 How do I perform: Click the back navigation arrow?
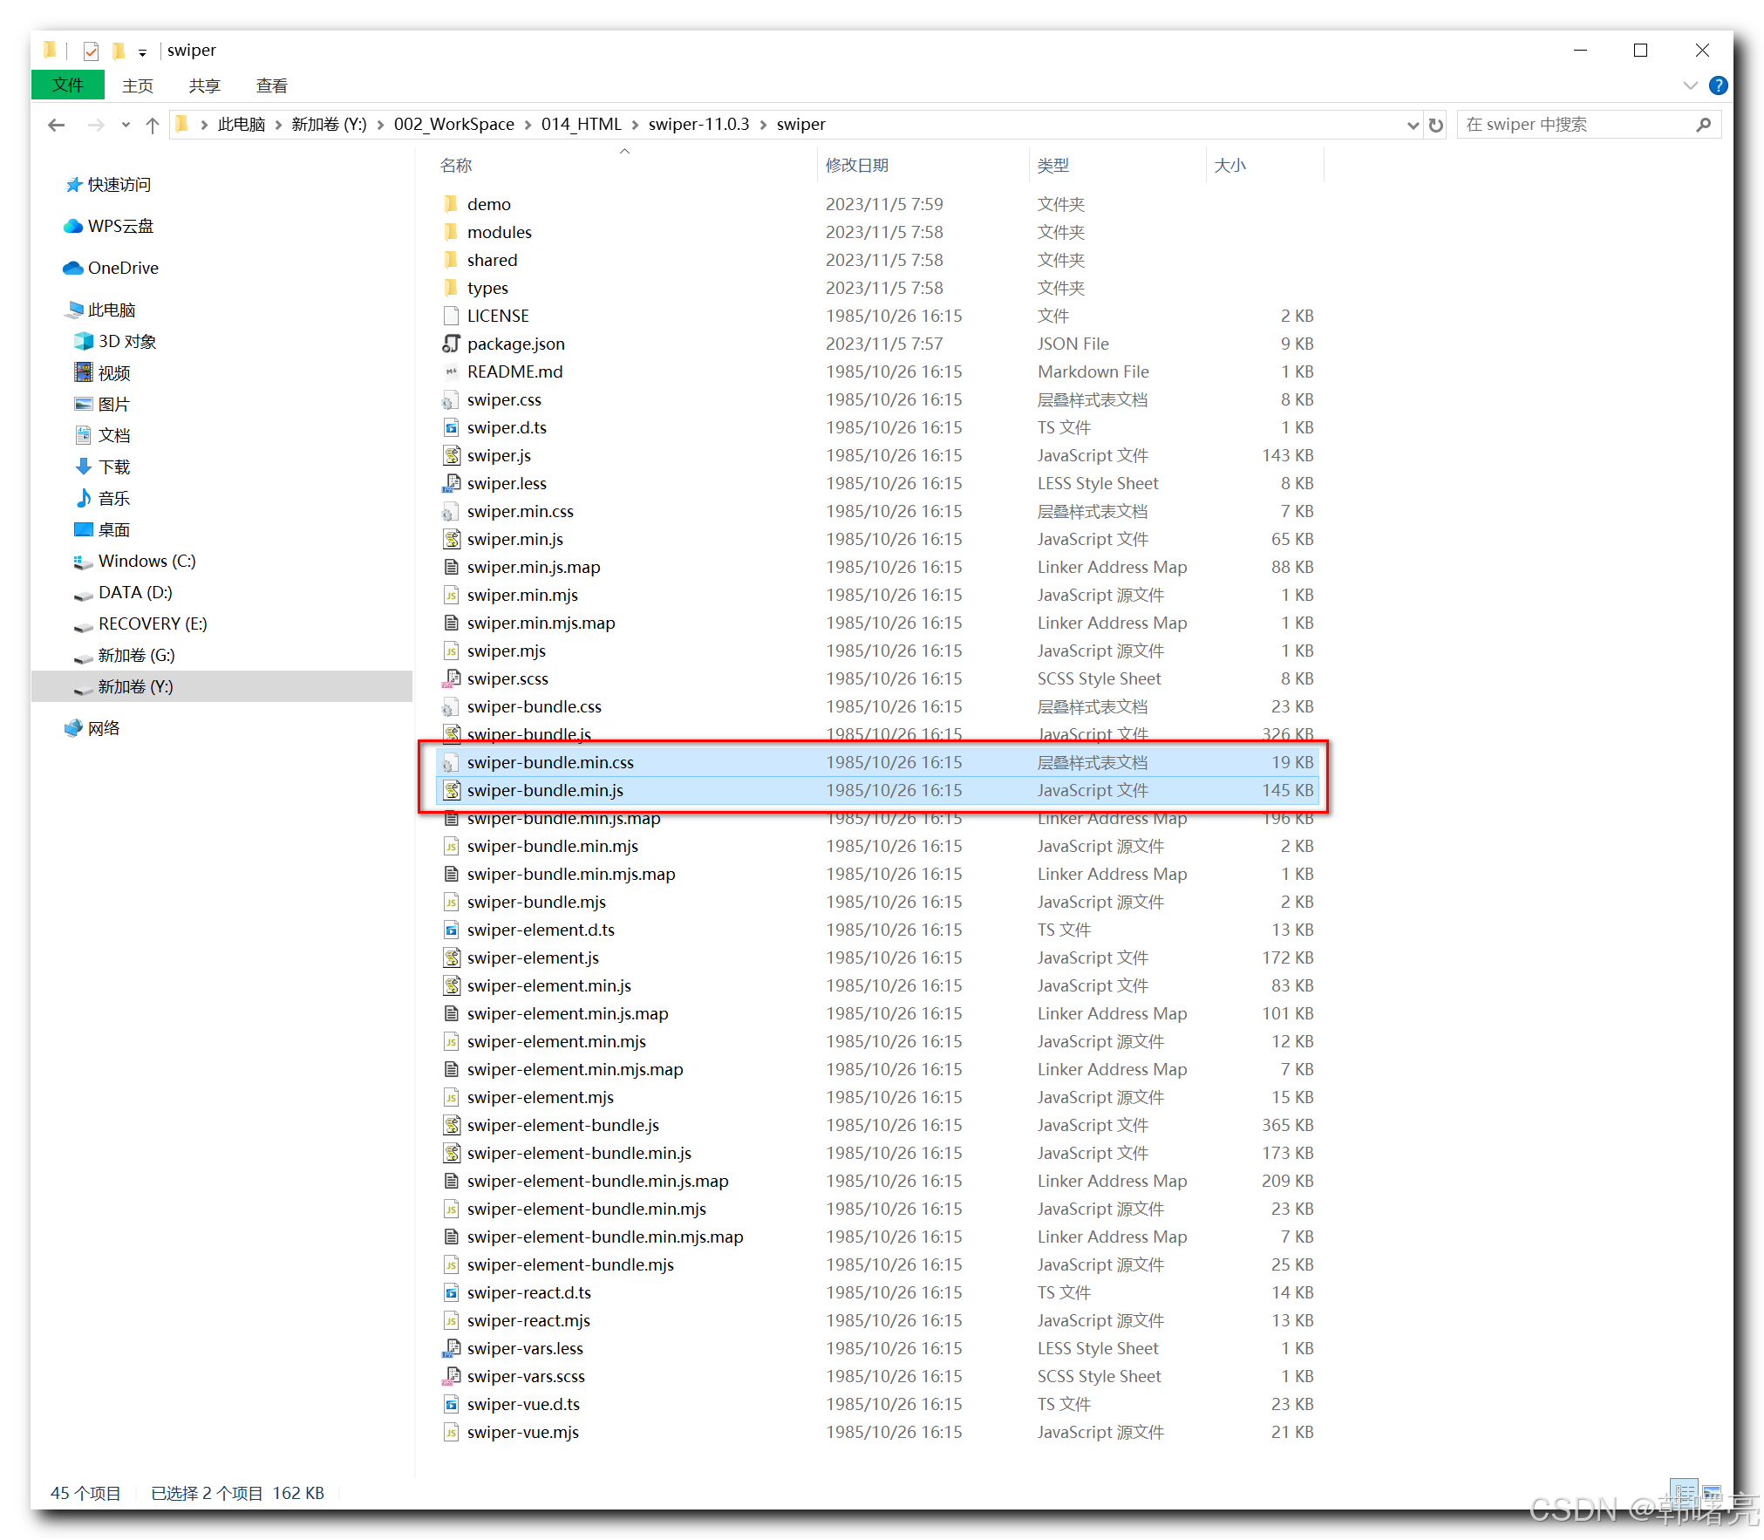click(57, 125)
